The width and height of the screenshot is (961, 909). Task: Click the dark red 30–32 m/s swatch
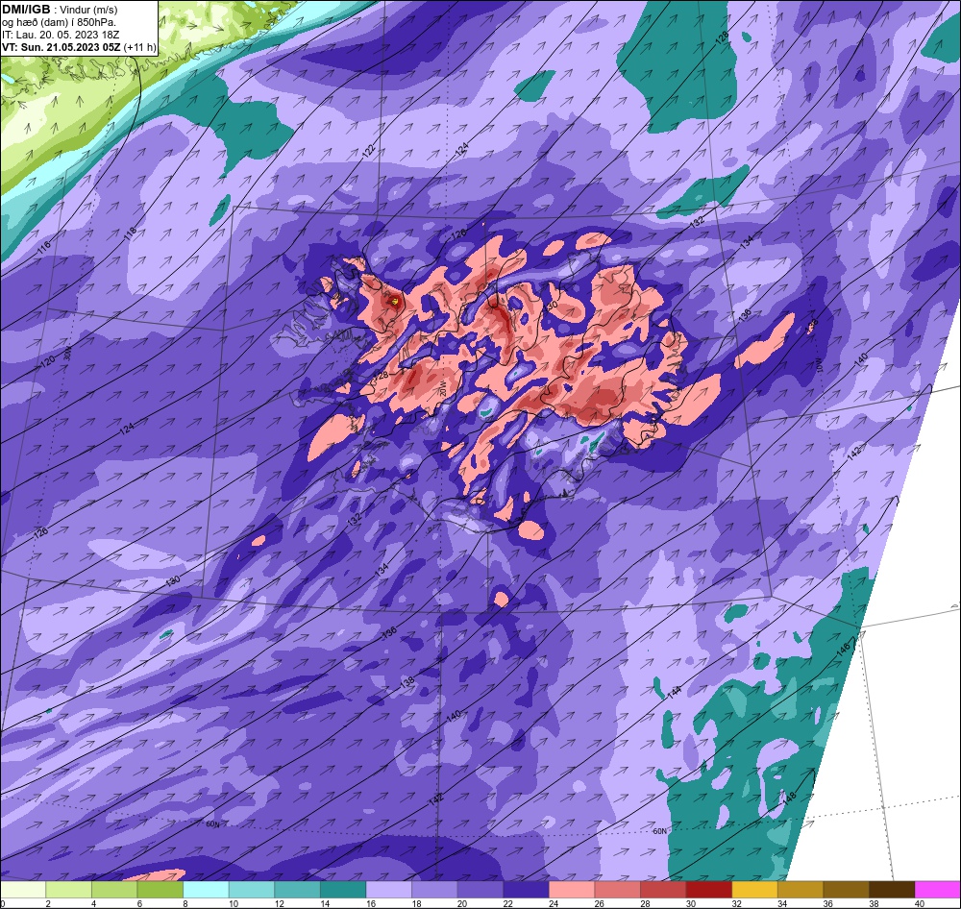(708, 890)
